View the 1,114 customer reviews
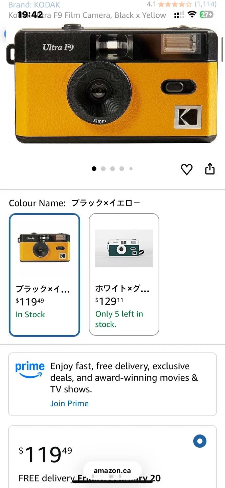The image size is (225, 488). (205, 5)
